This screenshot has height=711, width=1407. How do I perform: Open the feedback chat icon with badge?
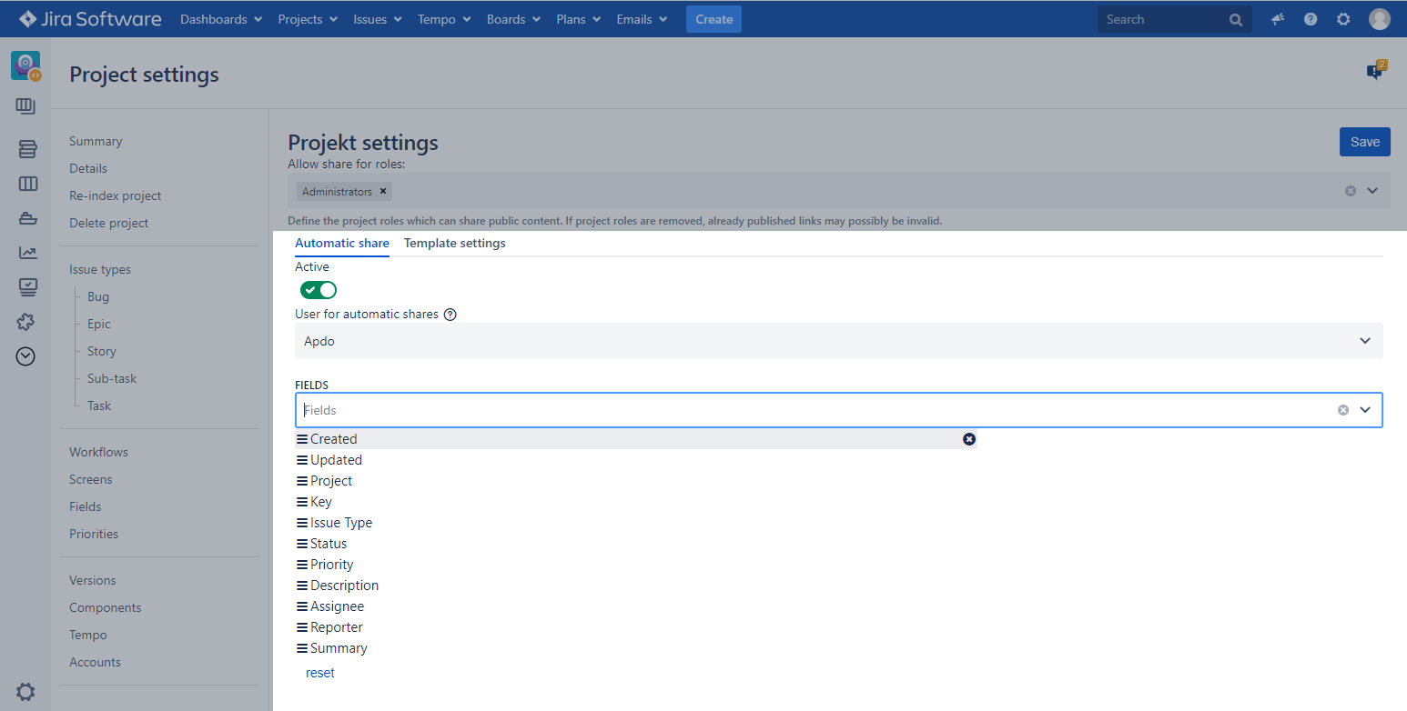click(x=1375, y=72)
